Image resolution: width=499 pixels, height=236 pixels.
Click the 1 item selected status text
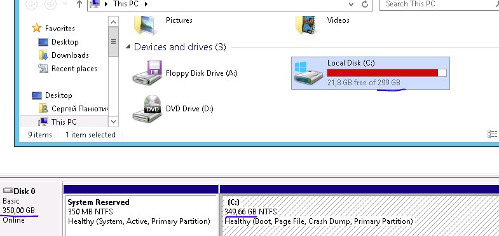point(90,134)
